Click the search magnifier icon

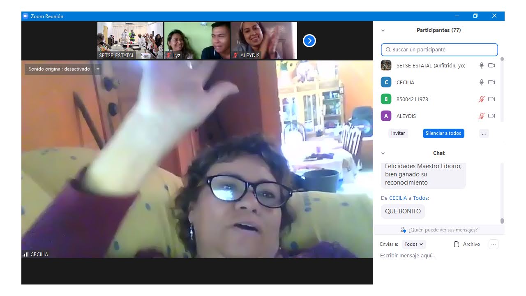point(388,50)
